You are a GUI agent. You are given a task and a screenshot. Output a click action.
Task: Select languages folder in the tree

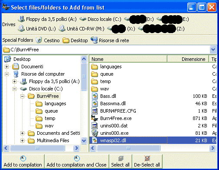[x=56, y=103]
